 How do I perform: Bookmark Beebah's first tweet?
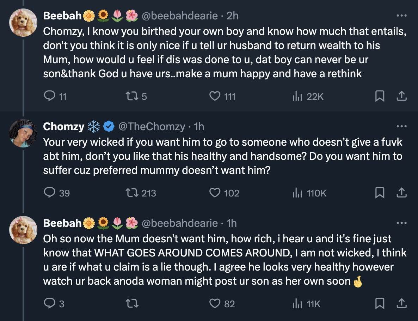pos(379,96)
